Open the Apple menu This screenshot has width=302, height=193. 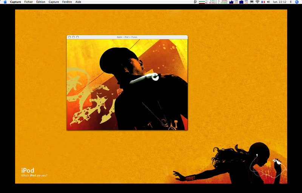(x=5, y=2)
